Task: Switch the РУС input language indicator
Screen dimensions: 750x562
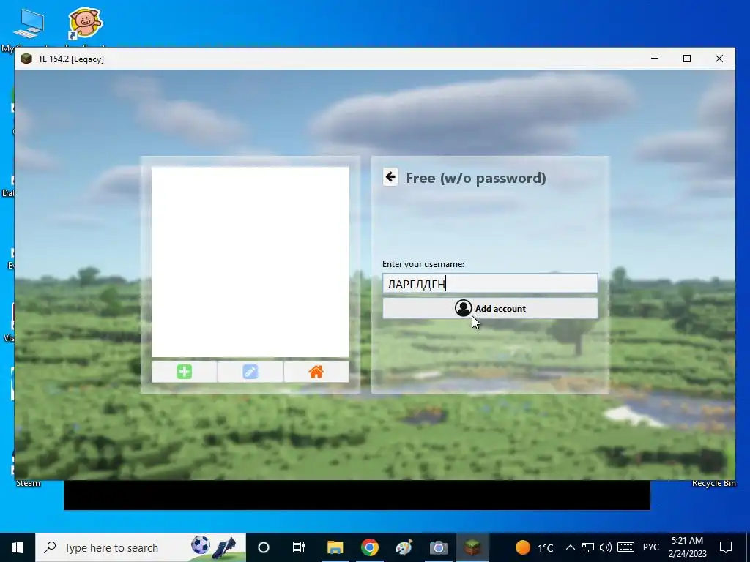Action: coord(650,547)
